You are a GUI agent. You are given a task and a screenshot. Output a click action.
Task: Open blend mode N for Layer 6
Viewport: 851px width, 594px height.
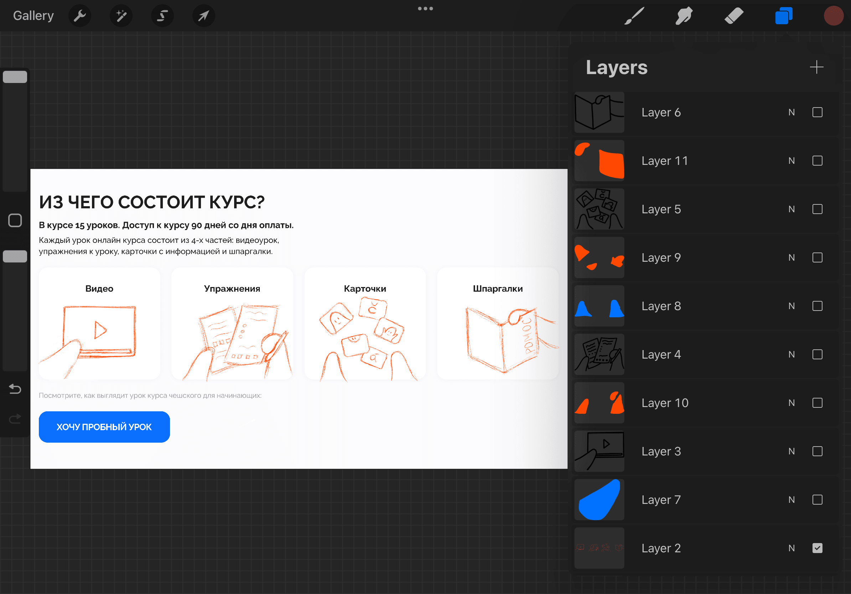[x=791, y=112]
